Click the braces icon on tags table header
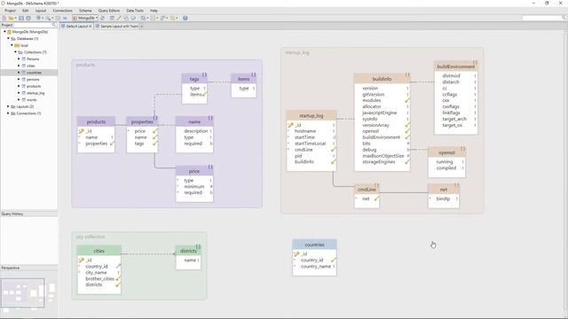The width and height of the screenshot is (568, 319). 204,74
